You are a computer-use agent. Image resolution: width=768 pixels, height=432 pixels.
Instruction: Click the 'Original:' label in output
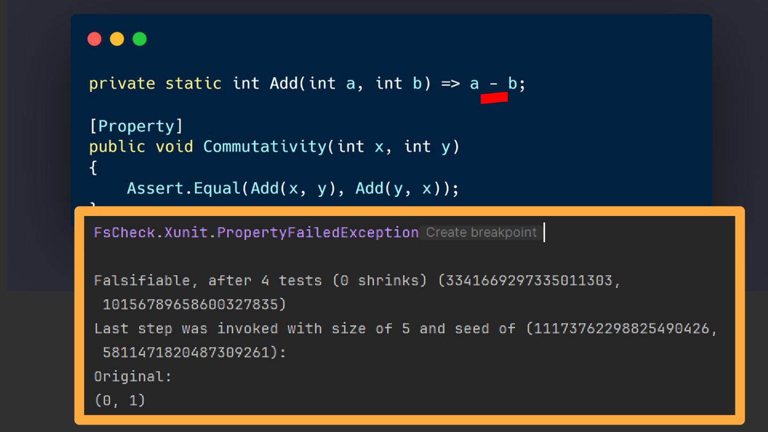pos(133,377)
